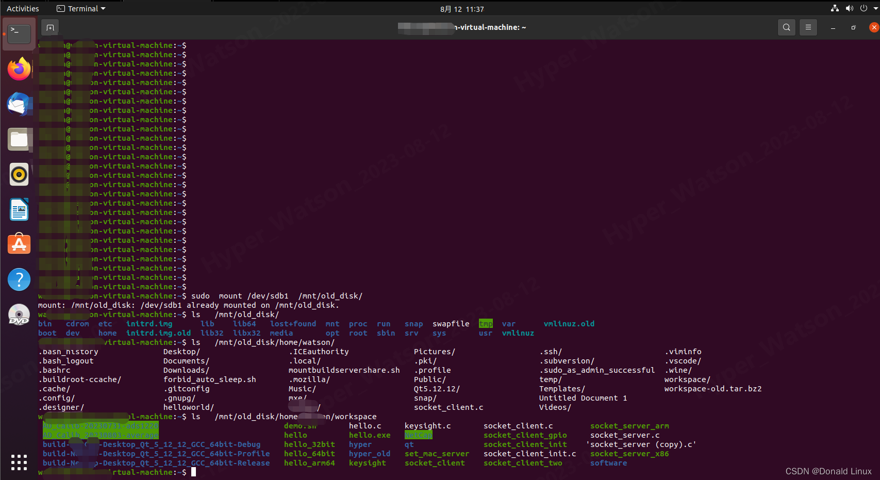Expand the Terminal menu in the top panel
The height and width of the screenshot is (480, 880).
point(80,8)
